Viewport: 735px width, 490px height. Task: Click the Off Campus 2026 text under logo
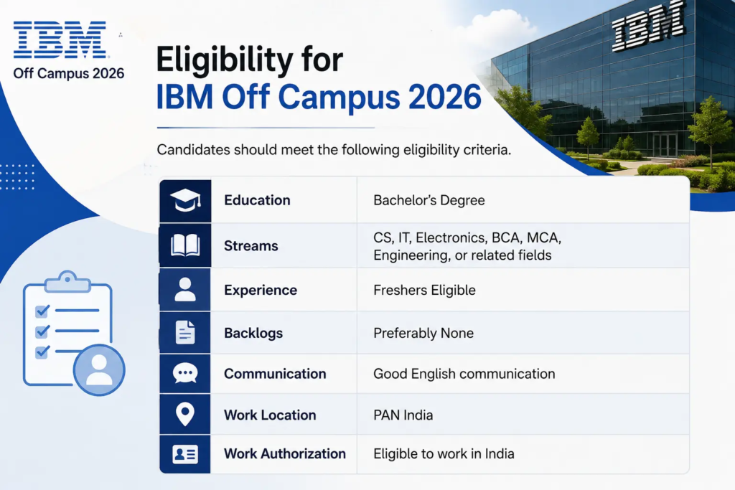69,74
